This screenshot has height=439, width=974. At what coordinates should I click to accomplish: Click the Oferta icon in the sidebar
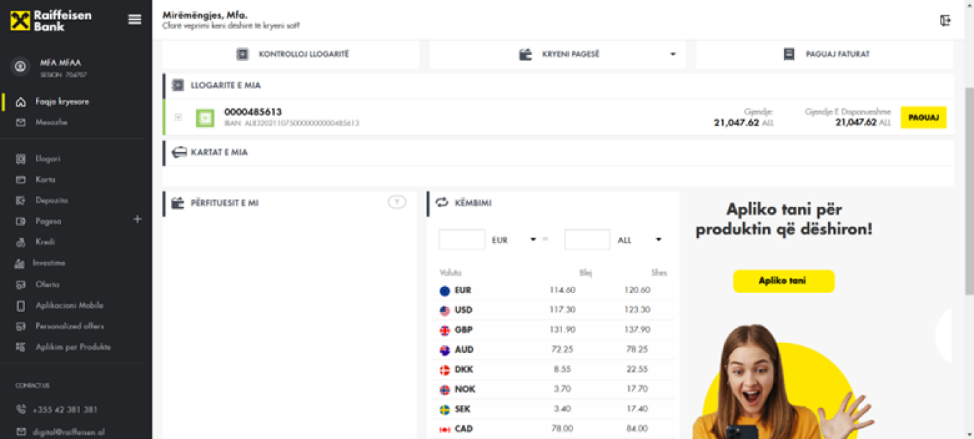[21, 284]
